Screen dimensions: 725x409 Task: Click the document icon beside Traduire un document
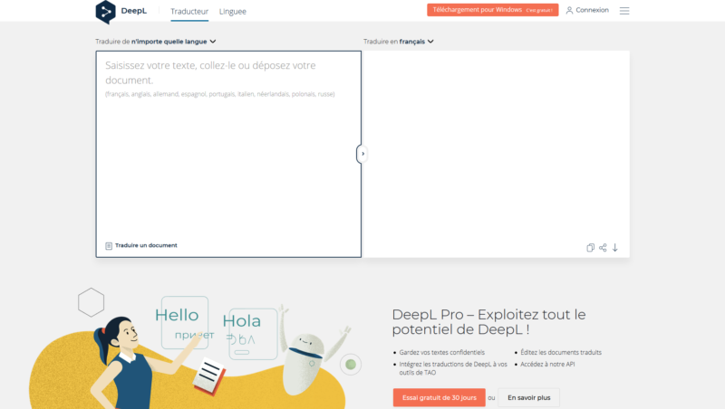(x=109, y=245)
